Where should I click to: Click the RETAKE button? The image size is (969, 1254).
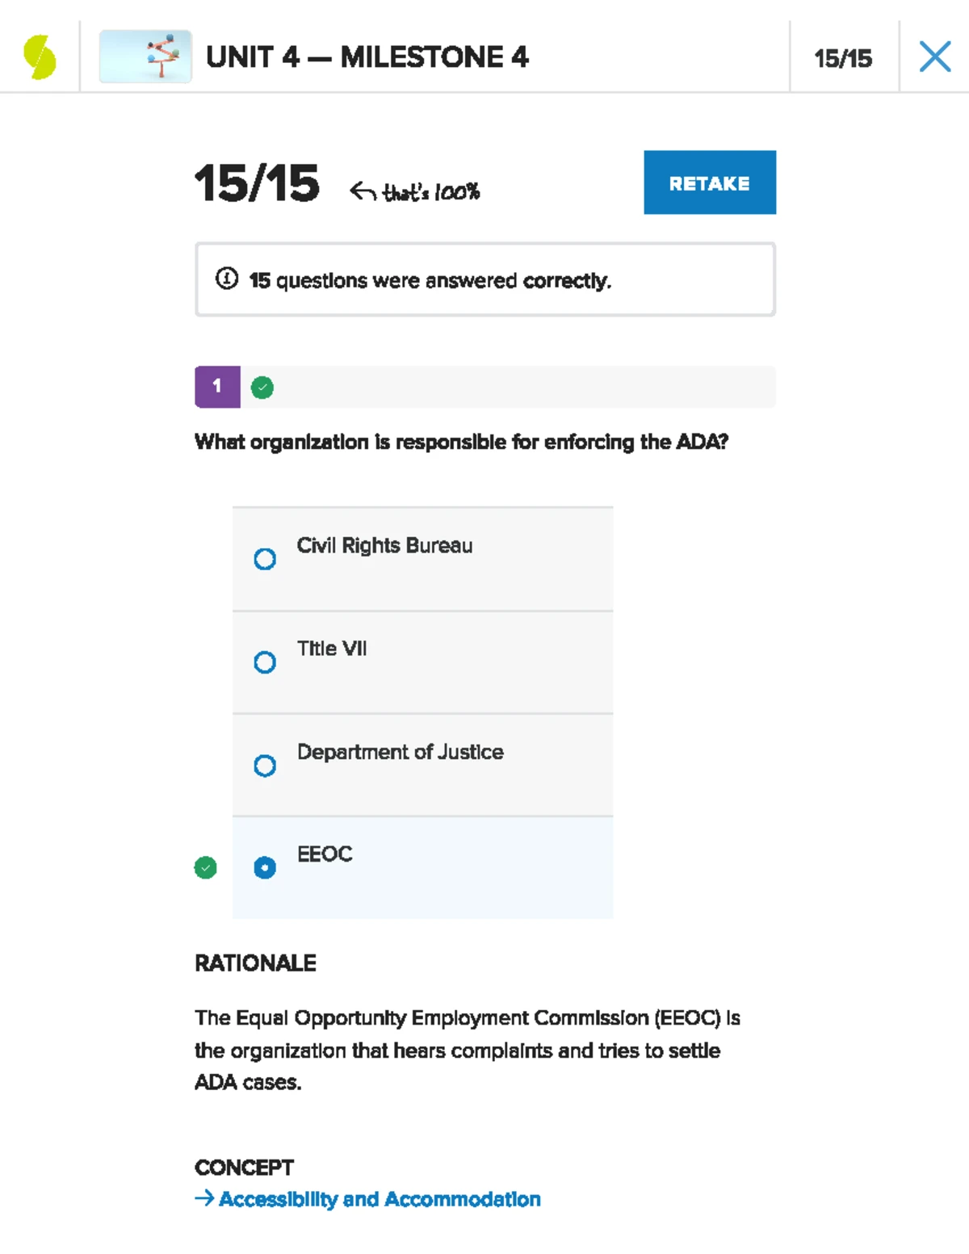click(709, 182)
